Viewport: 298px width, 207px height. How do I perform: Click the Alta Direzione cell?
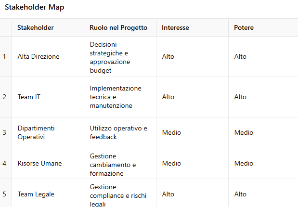tap(48, 57)
